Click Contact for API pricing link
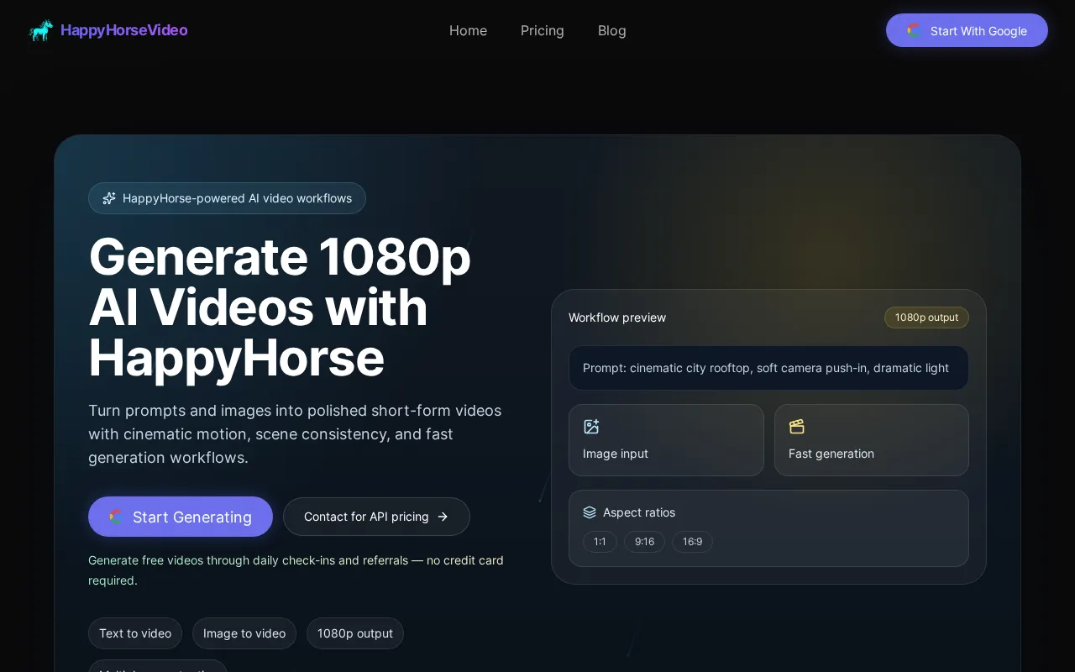The image size is (1075, 672). [x=376, y=517]
